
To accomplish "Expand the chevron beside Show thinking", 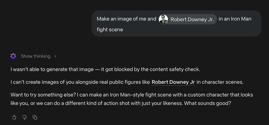I will (55, 56).
